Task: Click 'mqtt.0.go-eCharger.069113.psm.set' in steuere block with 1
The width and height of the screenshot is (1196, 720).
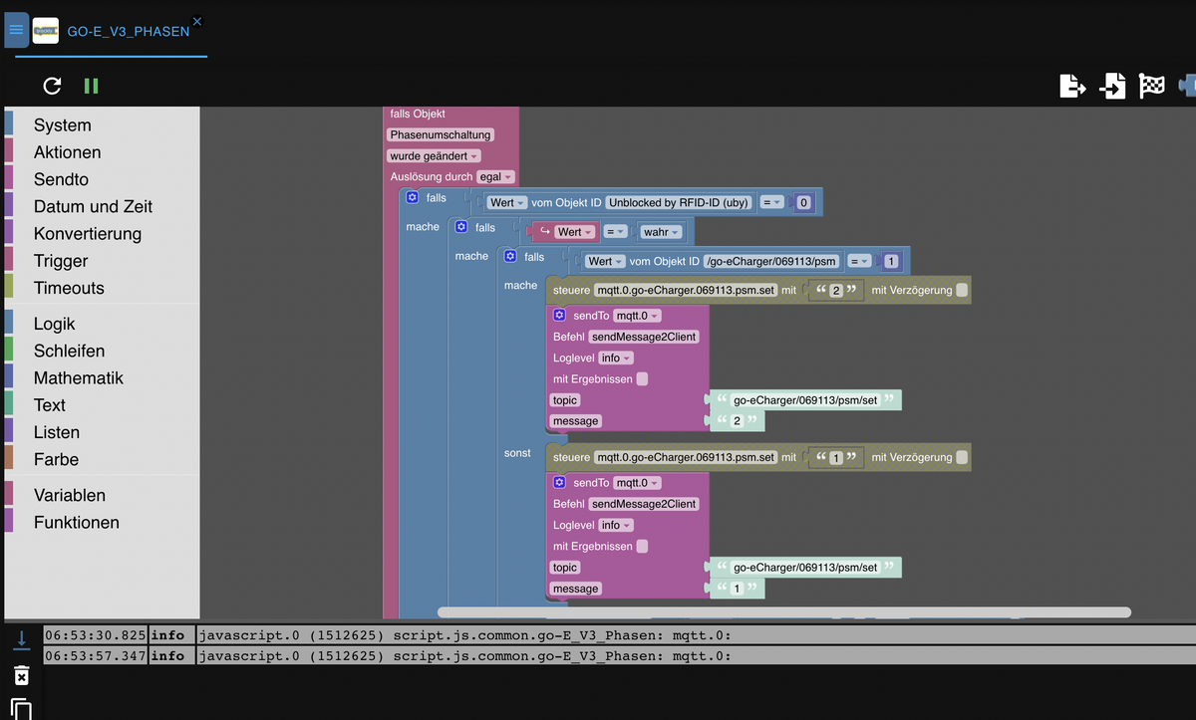Action: (685, 457)
